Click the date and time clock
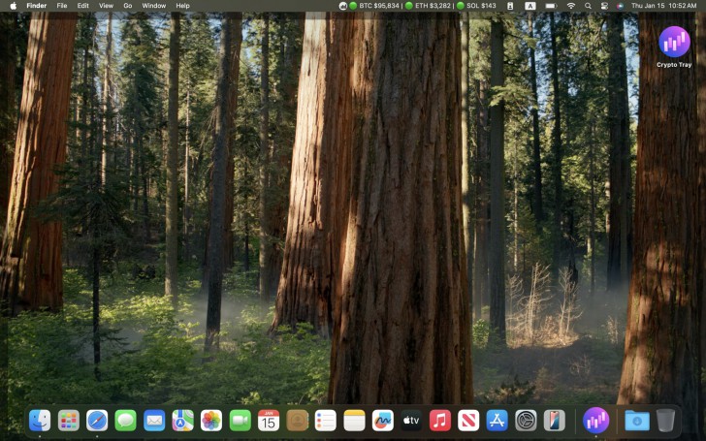706x441 pixels. click(663, 6)
